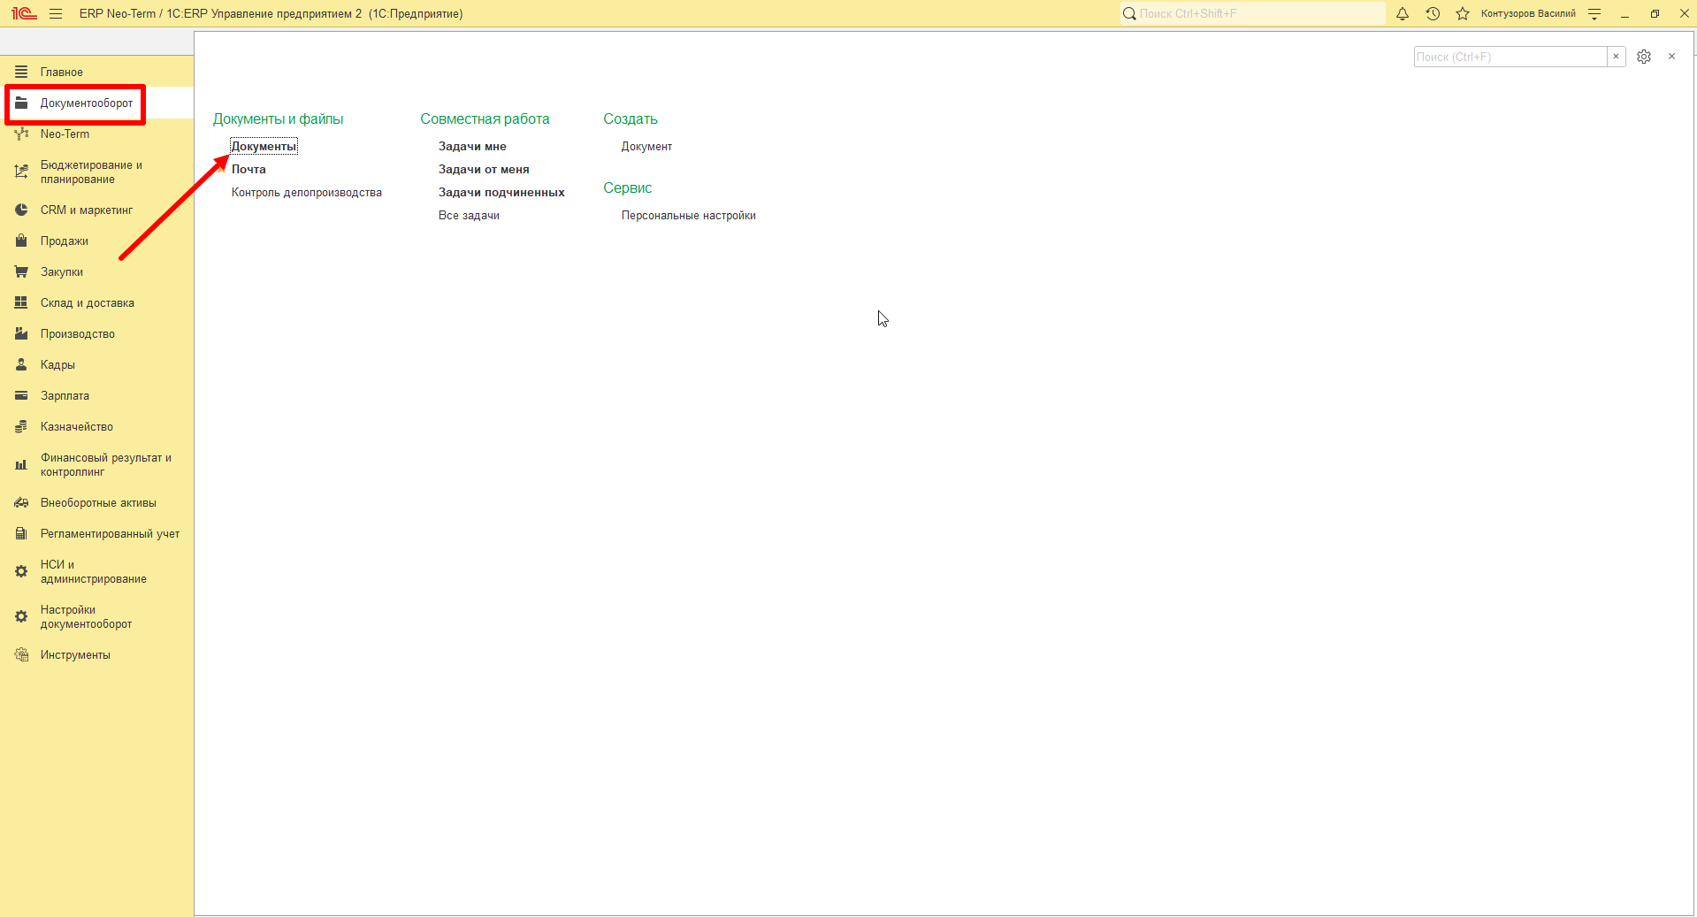The image size is (1697, 917).
Task: Click the Склад и доставка grid icon
Action: tap(21, 303)
